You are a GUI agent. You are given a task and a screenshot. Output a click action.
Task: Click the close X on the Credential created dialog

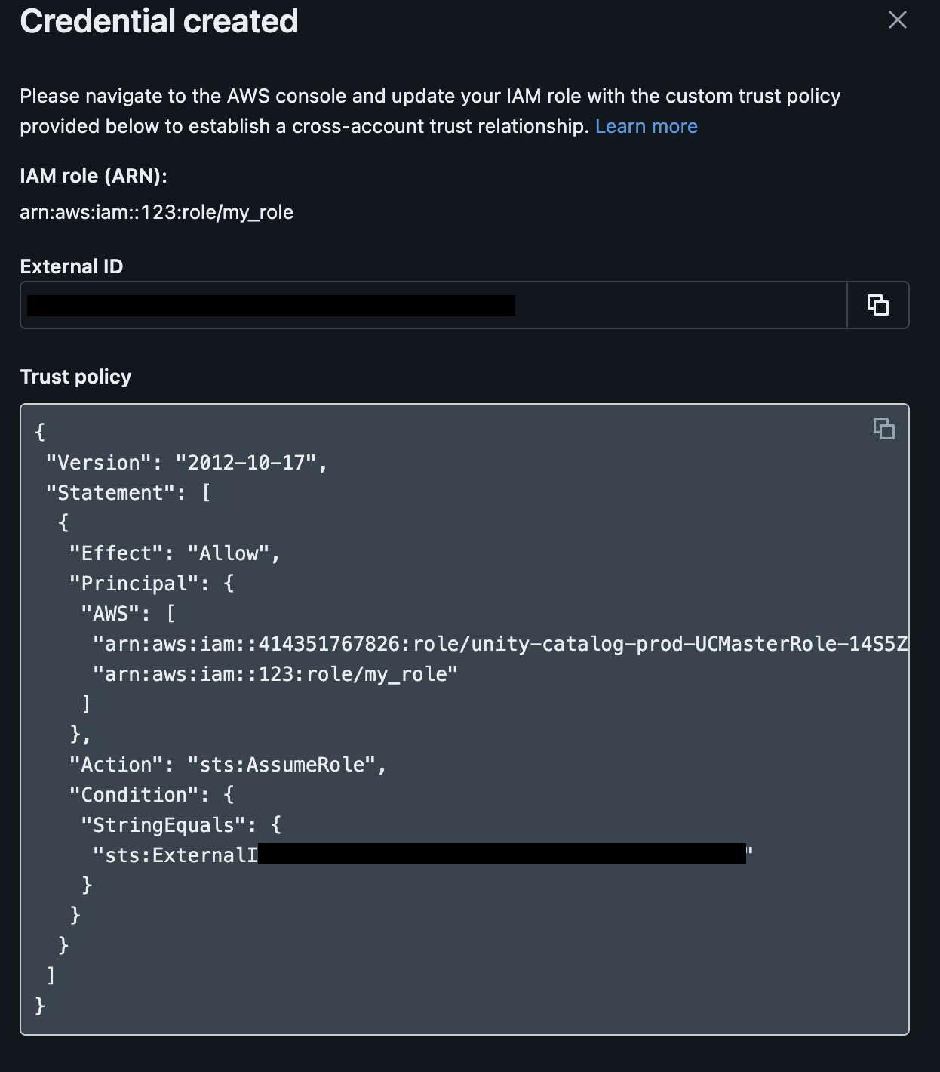pos(897,20)
